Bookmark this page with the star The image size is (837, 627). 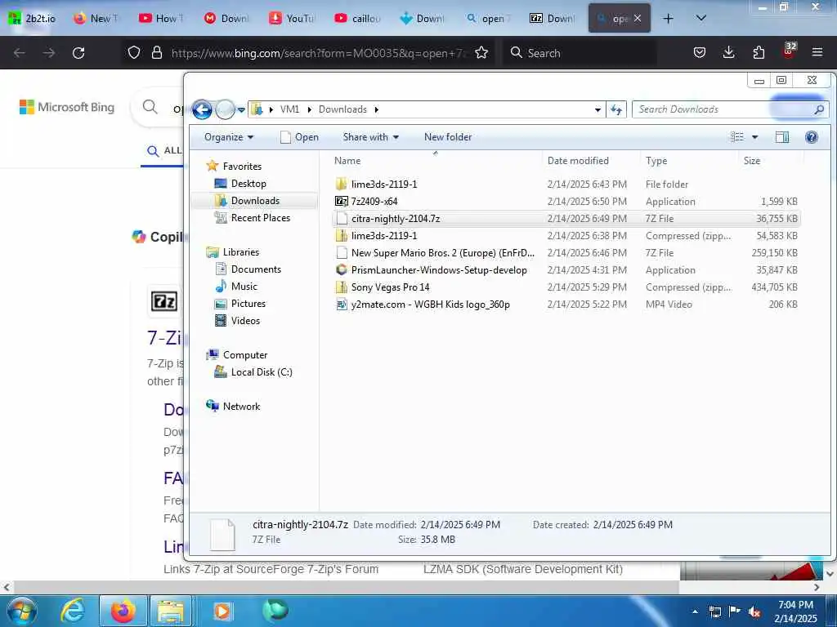coord(481,53)
